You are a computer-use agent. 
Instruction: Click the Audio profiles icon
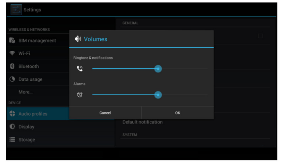[12, 114]
